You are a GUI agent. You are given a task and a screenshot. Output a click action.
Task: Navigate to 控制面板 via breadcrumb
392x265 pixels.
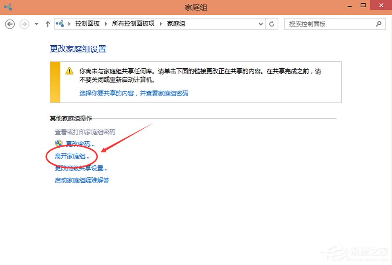pos(88,24)
